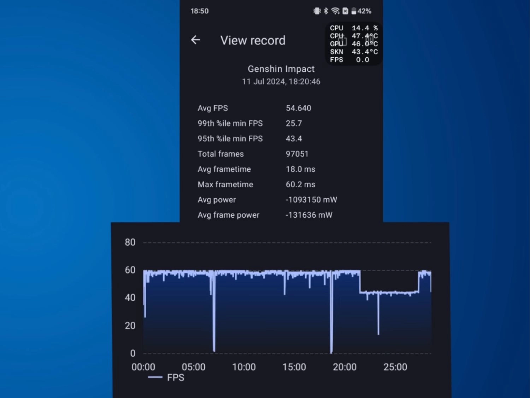Screen dimensions: 530x398
Task: Tap the 25:00 time axis label
Action: pyautogui.click(x=395, y=367)
